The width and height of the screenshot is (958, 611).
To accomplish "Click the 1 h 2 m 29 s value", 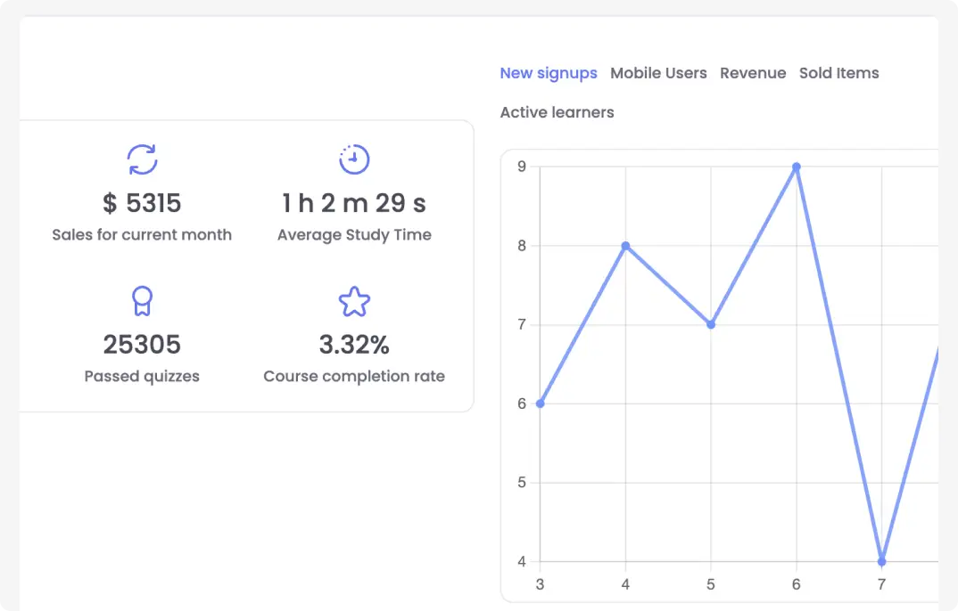I will (x=354, y=203).
